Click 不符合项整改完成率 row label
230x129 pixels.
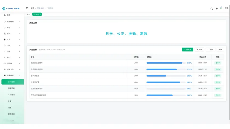coord(38,95)
